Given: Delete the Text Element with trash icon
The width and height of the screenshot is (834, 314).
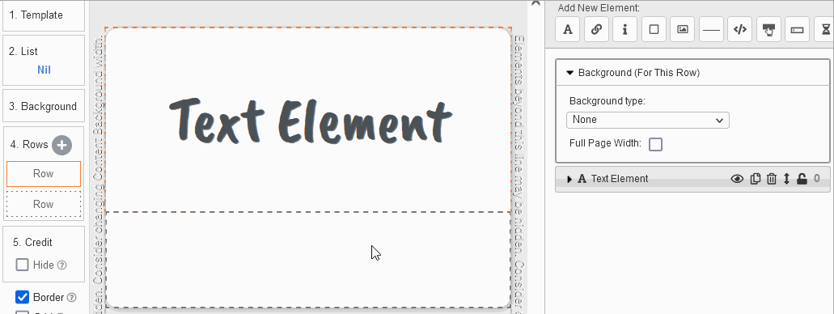Looking at the screenshot, I should (x=771, y=179).
